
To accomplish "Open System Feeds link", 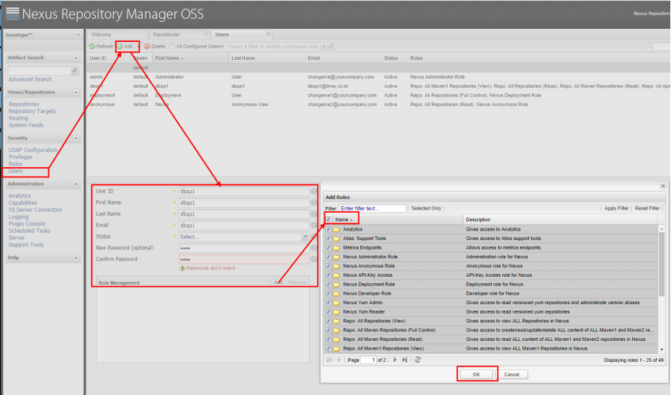I will click(26, 125).
